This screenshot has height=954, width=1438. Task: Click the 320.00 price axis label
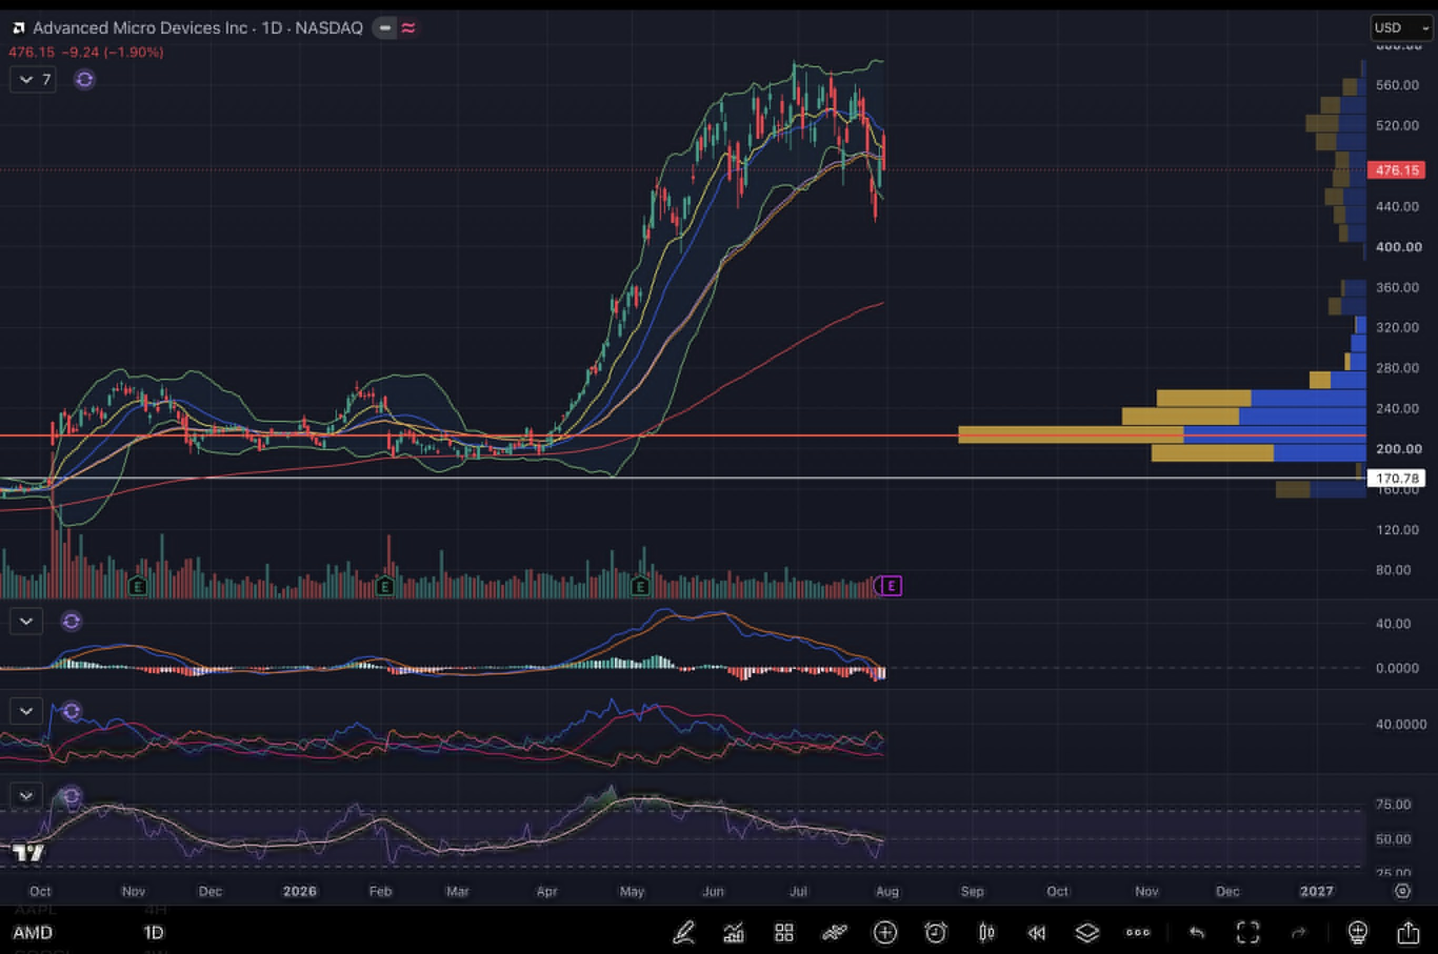(x=1397, y=327)
